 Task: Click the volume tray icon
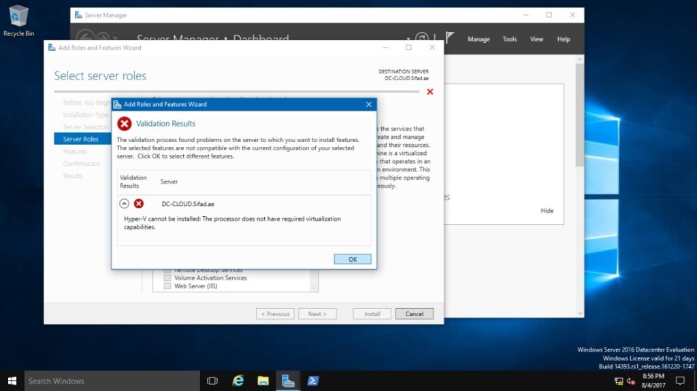click(630, 381)
